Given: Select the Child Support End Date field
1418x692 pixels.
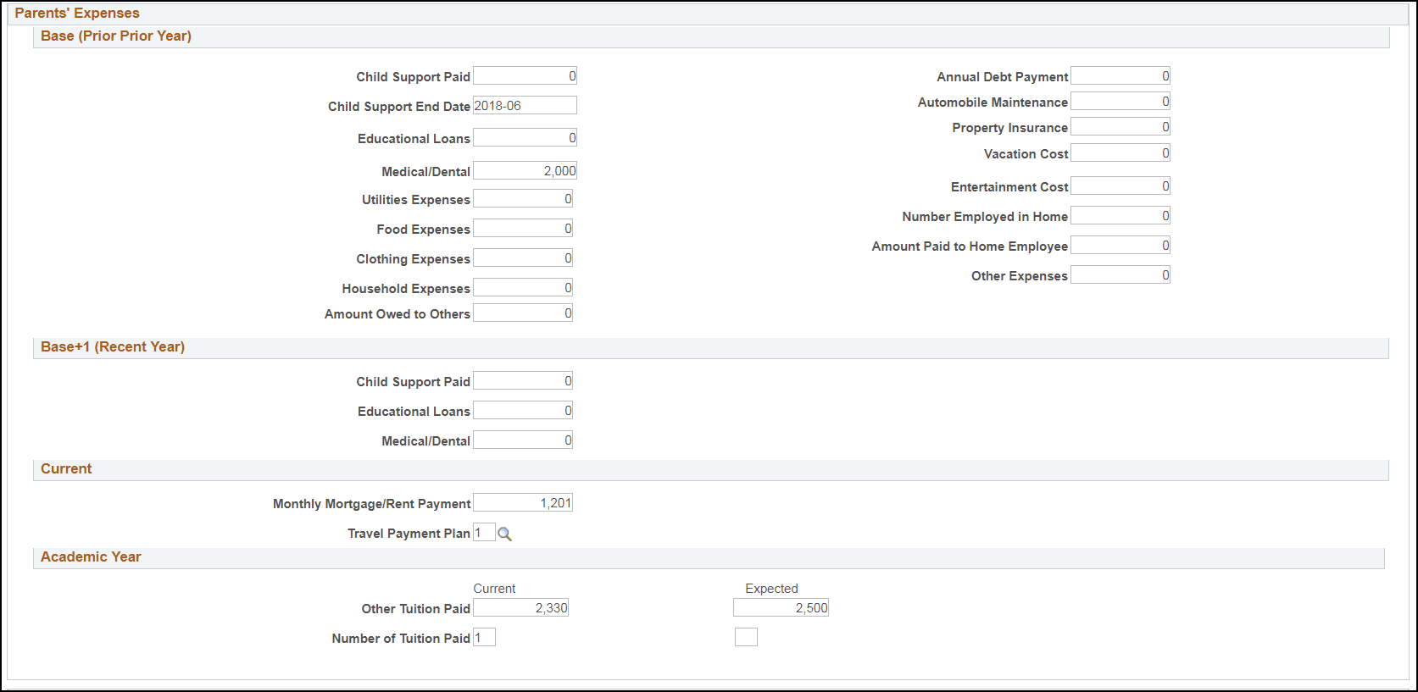Looking at the screenshot, I should tap(525, 106).
